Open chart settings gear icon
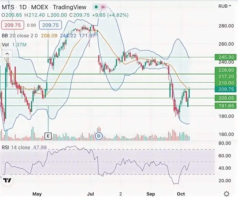238x197 pixels. click(227, 194)
